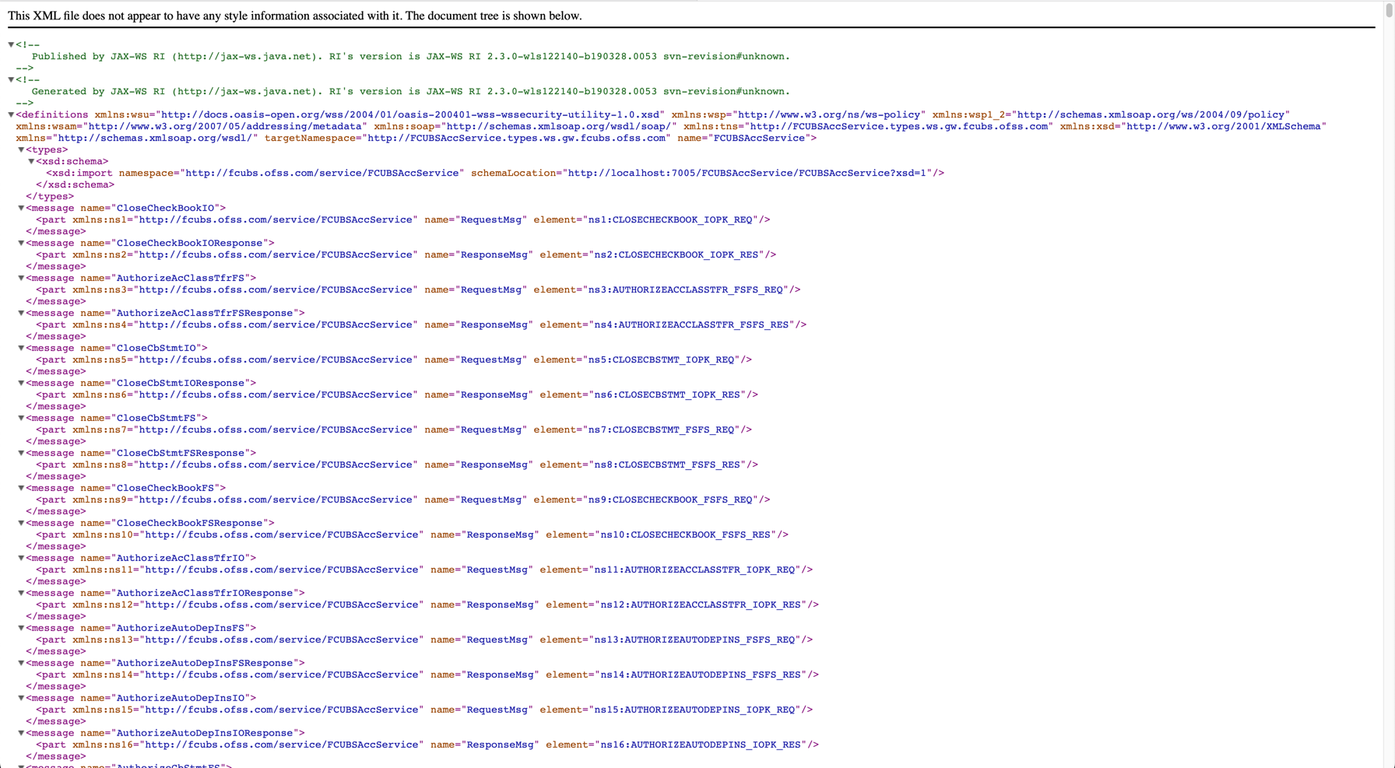Click "ResponseMsg" in the ns10 part line
This screenshot has height=768, width=1395.
tap(501, 535)
